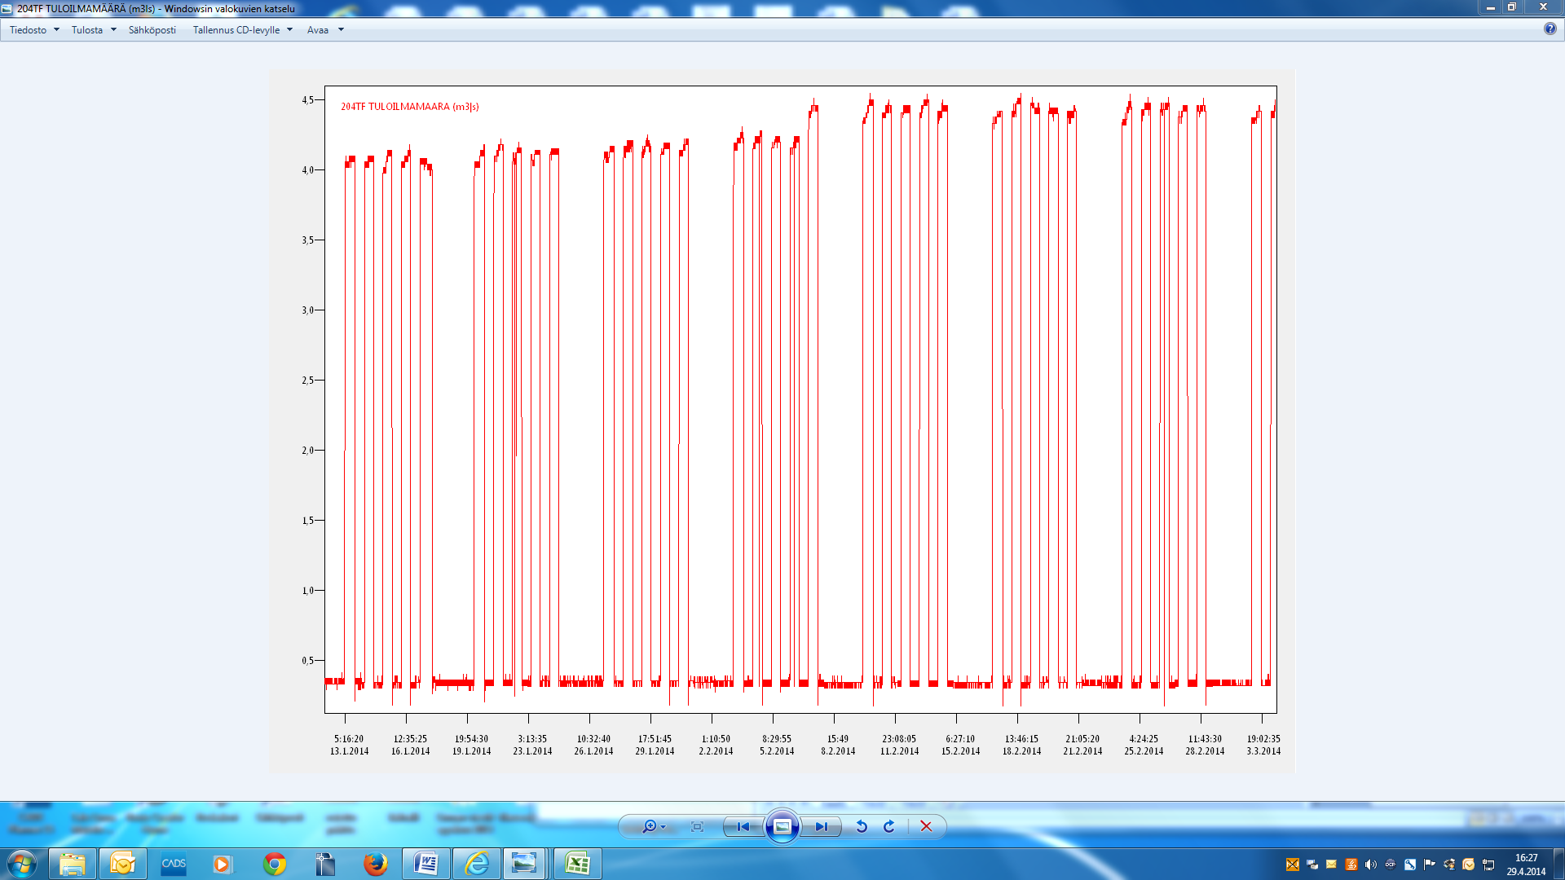This screenshot has width=1565, height=880.
Task: Open Firefox from the taskbar
Action: [375, 864]
